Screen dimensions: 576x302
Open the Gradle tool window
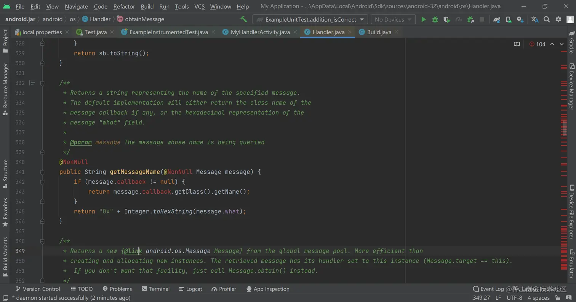pos(571,42)
